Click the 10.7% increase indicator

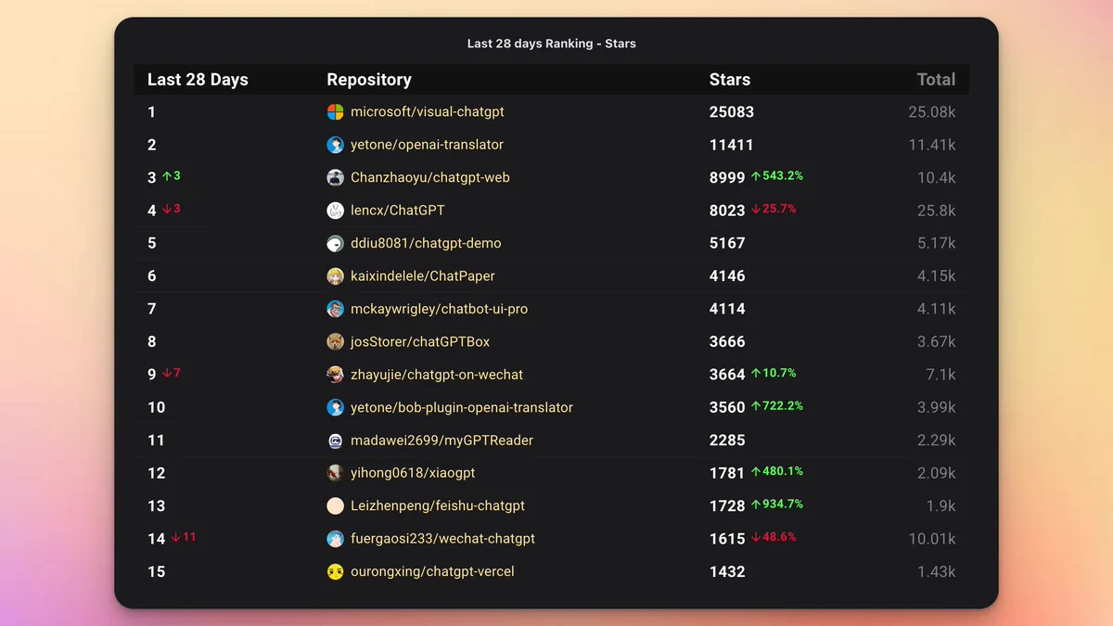pyautogui.click(x=774, y=373)
